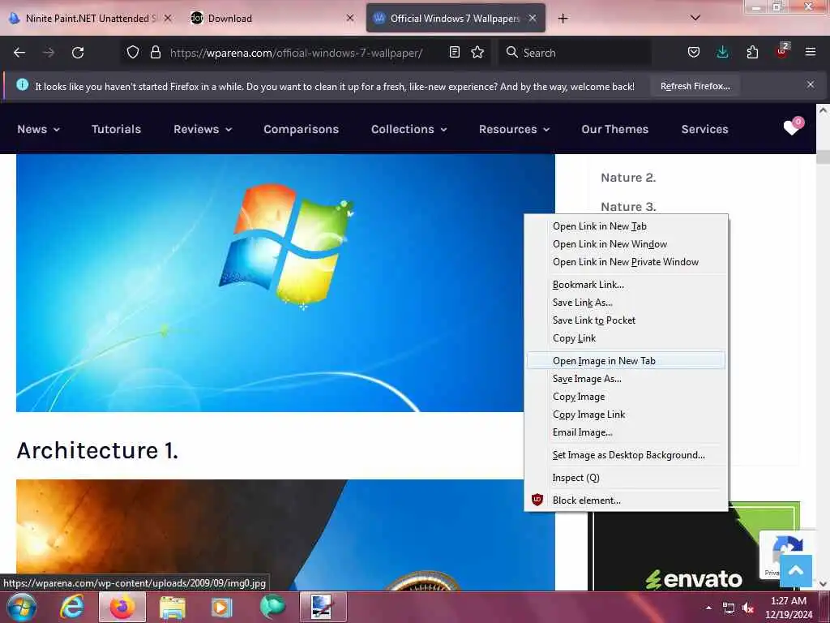
Task: Choose Save Image As... option
Action: click(x=627, y=379)
